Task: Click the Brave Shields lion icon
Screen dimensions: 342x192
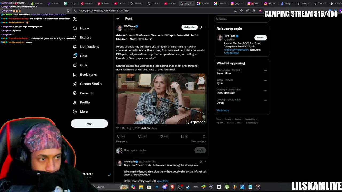Action: tap(254, 11)
